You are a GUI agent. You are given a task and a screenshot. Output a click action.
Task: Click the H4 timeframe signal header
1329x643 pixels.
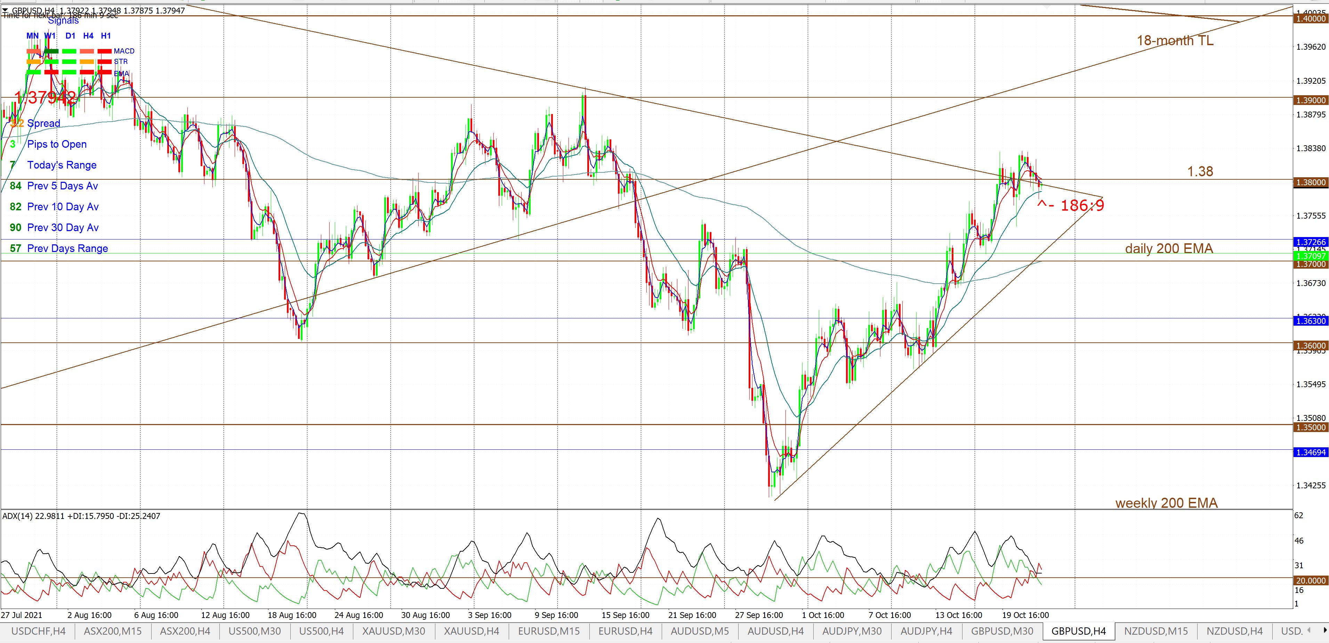coord(88,35)
